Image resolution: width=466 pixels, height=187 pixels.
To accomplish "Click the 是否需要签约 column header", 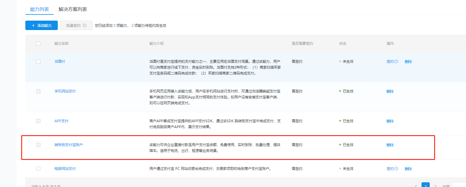I will 302,44.
